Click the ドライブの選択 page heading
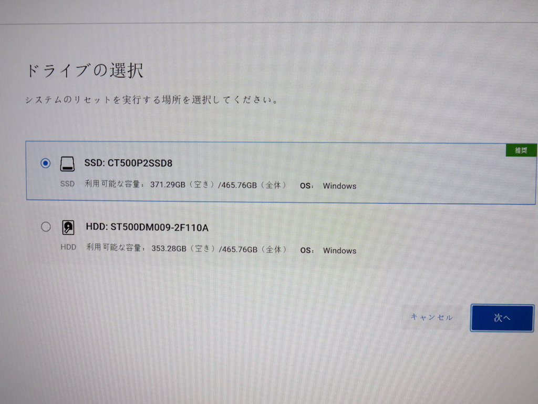Screen dimensions: 538x404 coord(86,70)
